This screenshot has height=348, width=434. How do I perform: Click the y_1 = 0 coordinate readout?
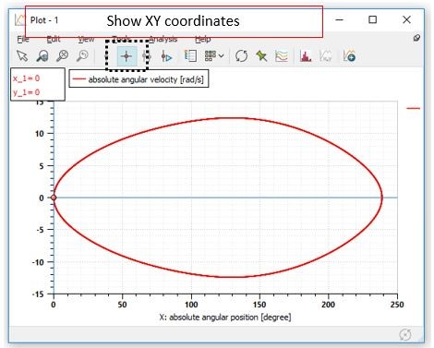(x=26, y=92)
